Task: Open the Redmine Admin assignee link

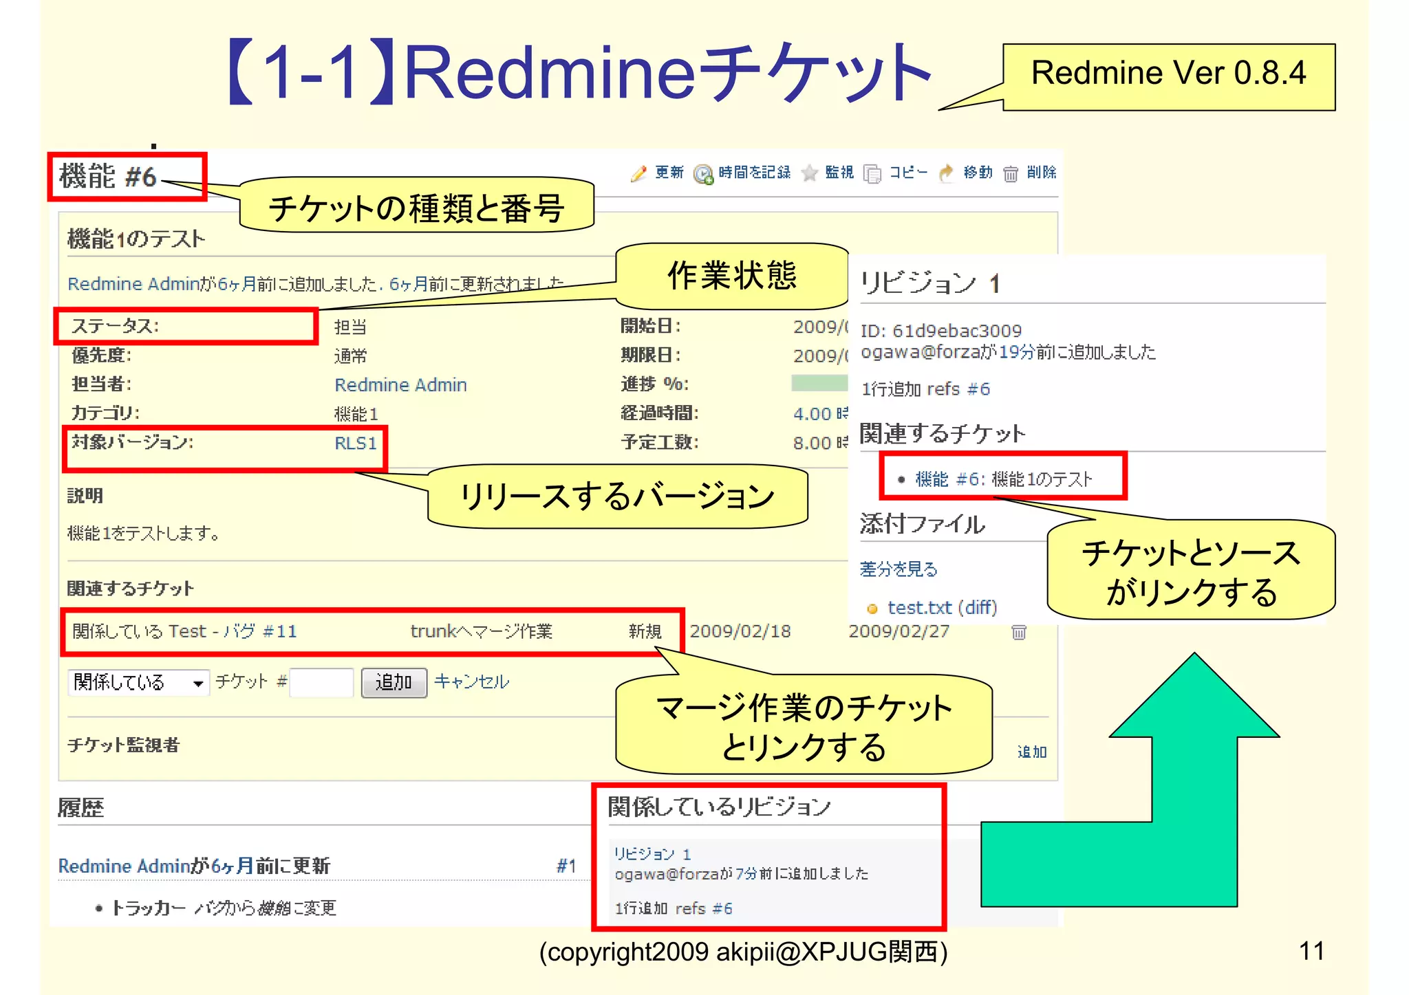Action: pos(400,385)
